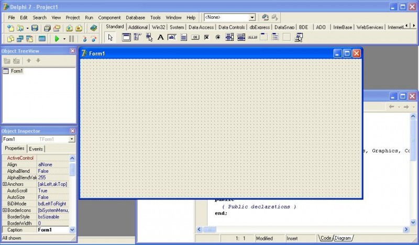Image resolution: width=419 pixels, height=245 pixels.
Task: Select the ActionList component
Action: pos(299,37)
